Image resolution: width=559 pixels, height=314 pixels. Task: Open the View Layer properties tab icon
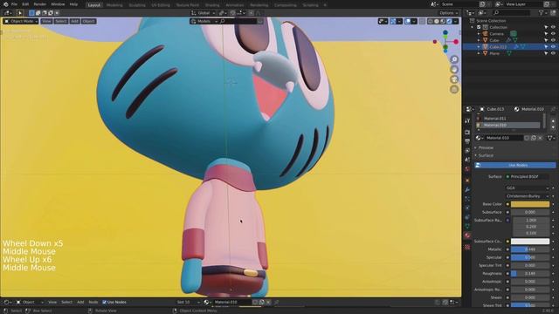(467, 151)
